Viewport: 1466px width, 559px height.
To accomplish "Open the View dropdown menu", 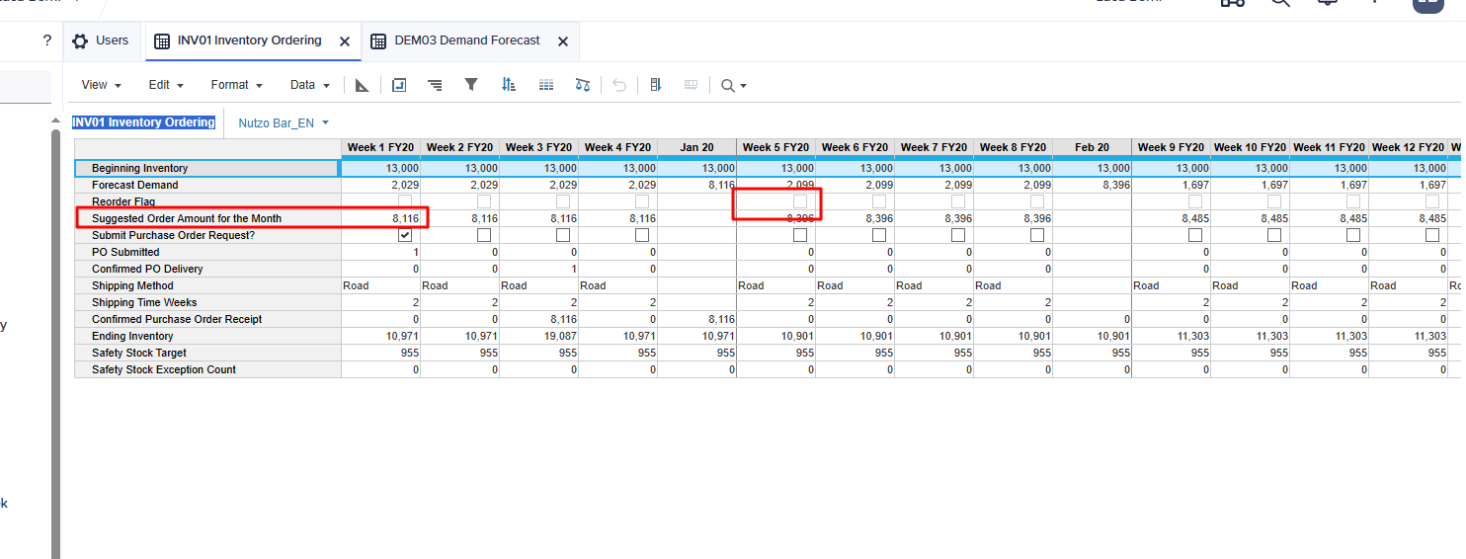I will [101, 85].
